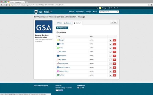The height and width of the screenshot is (95, 153).
Task: Click search magnifier icon
Action: click(118, 12)
